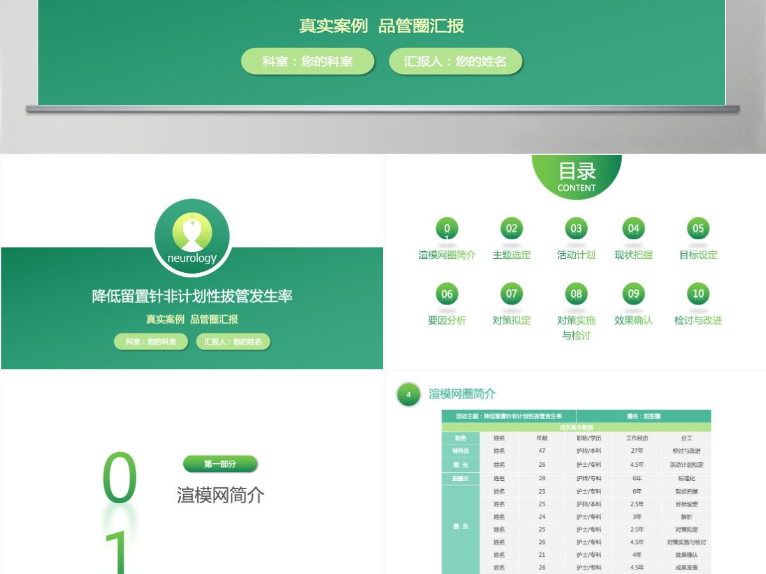
Task: Click the 渲模网简介 section title
Action: 221,495
